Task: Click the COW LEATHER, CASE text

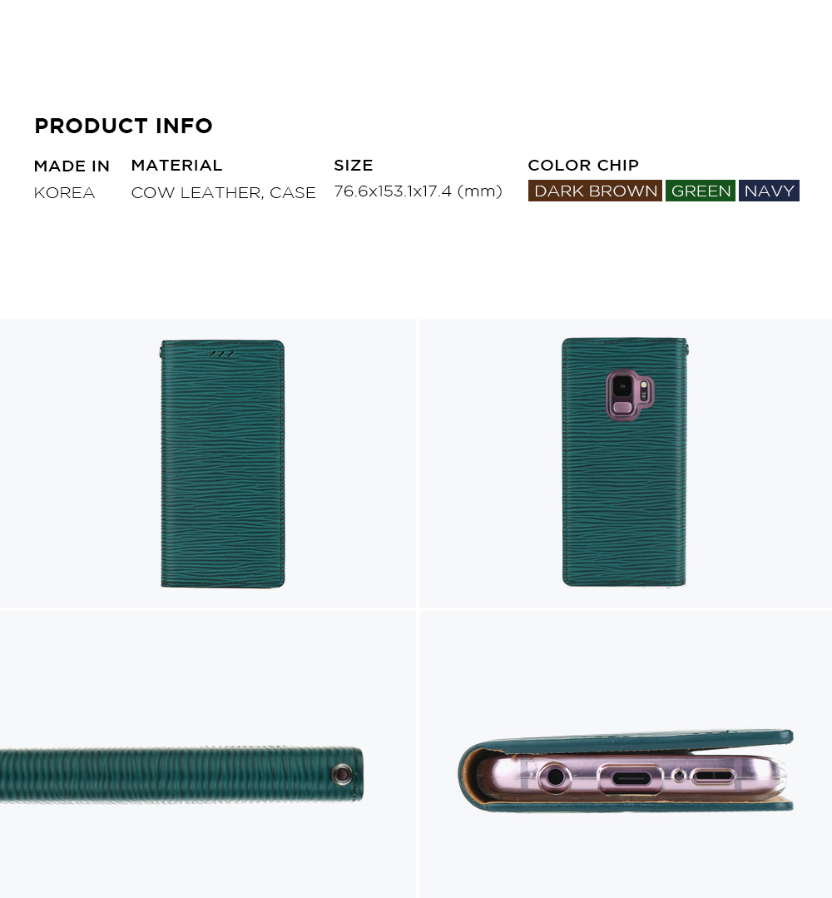Action: coord(223,192)
